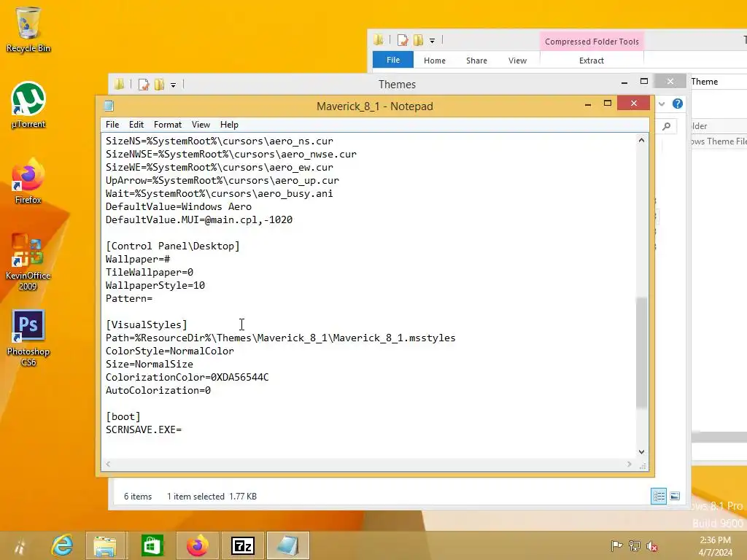Open Action Center flag in the system tray
The width and height of the screenshot is (747, 560).
coord(616,545)
